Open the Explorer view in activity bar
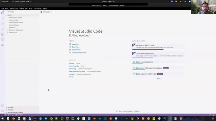Image resolution: width=216 pixels, height=121 pixels. click(x=3, y=13)
